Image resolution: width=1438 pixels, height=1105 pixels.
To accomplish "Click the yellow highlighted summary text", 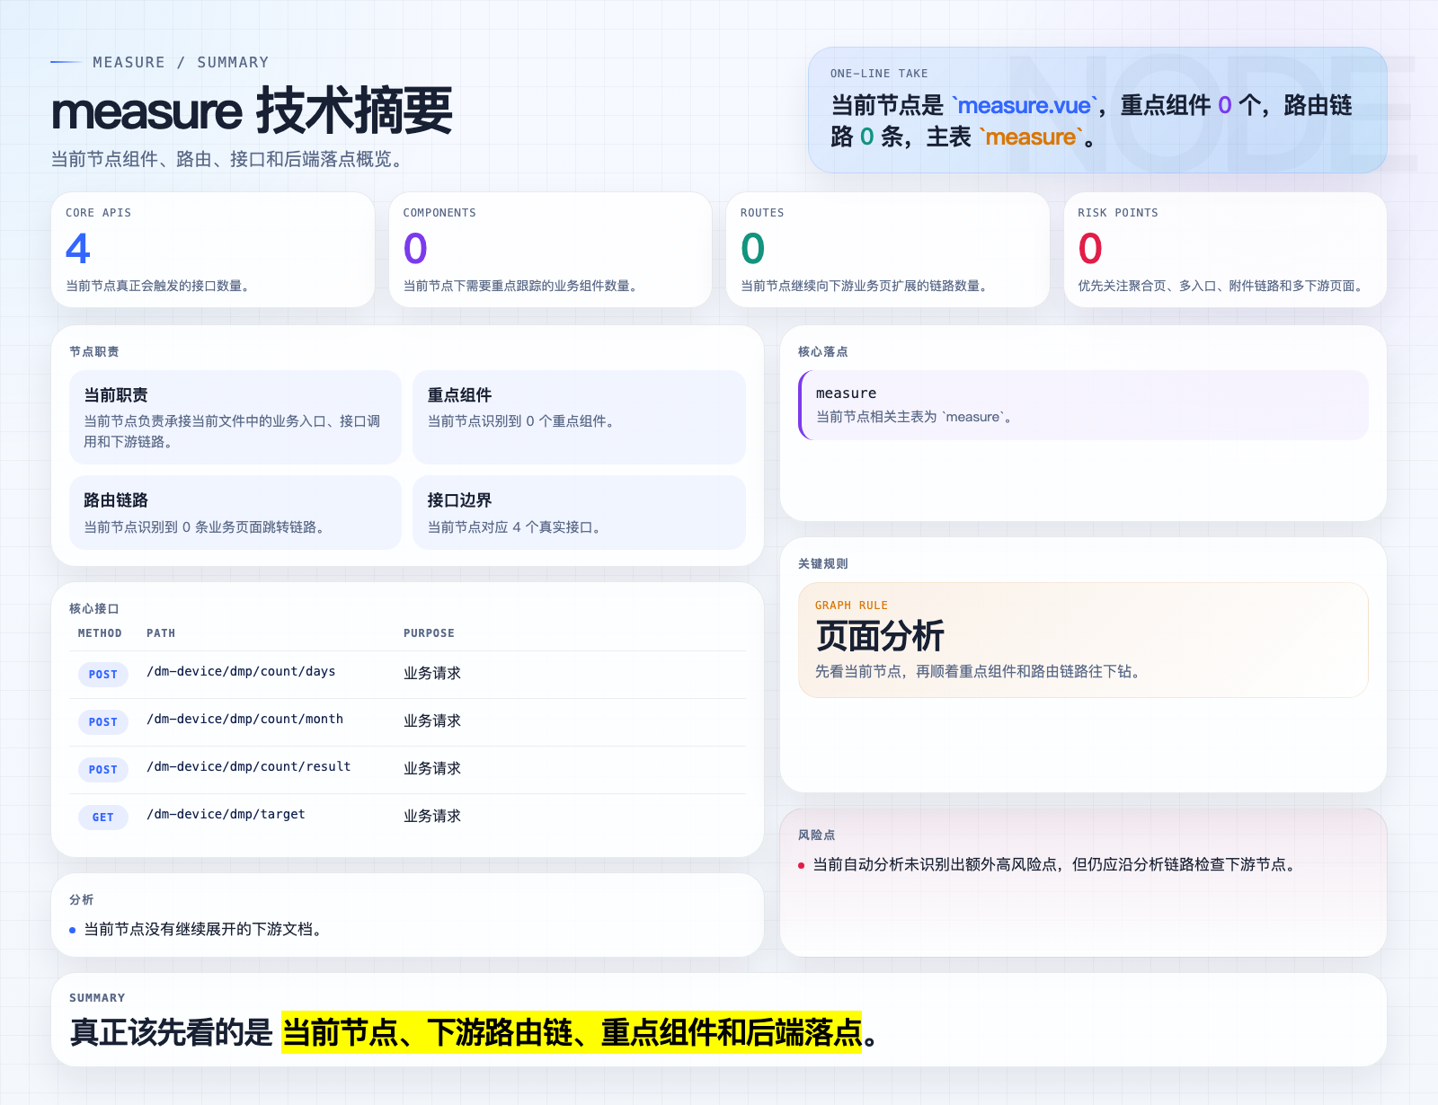I will click(572, 1032).
